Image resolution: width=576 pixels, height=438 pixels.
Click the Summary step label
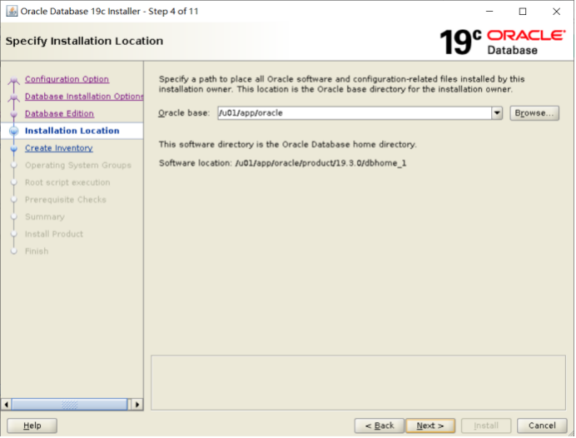[45, 217]
